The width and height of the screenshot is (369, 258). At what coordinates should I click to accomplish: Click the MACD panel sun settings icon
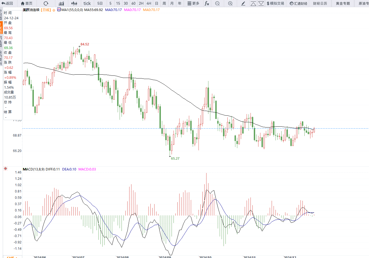pos(5,169)
